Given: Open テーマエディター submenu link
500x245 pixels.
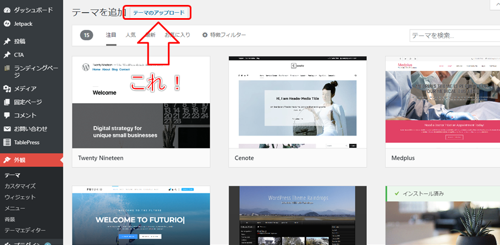Looking at the screenshot, I should click(25, 230).
